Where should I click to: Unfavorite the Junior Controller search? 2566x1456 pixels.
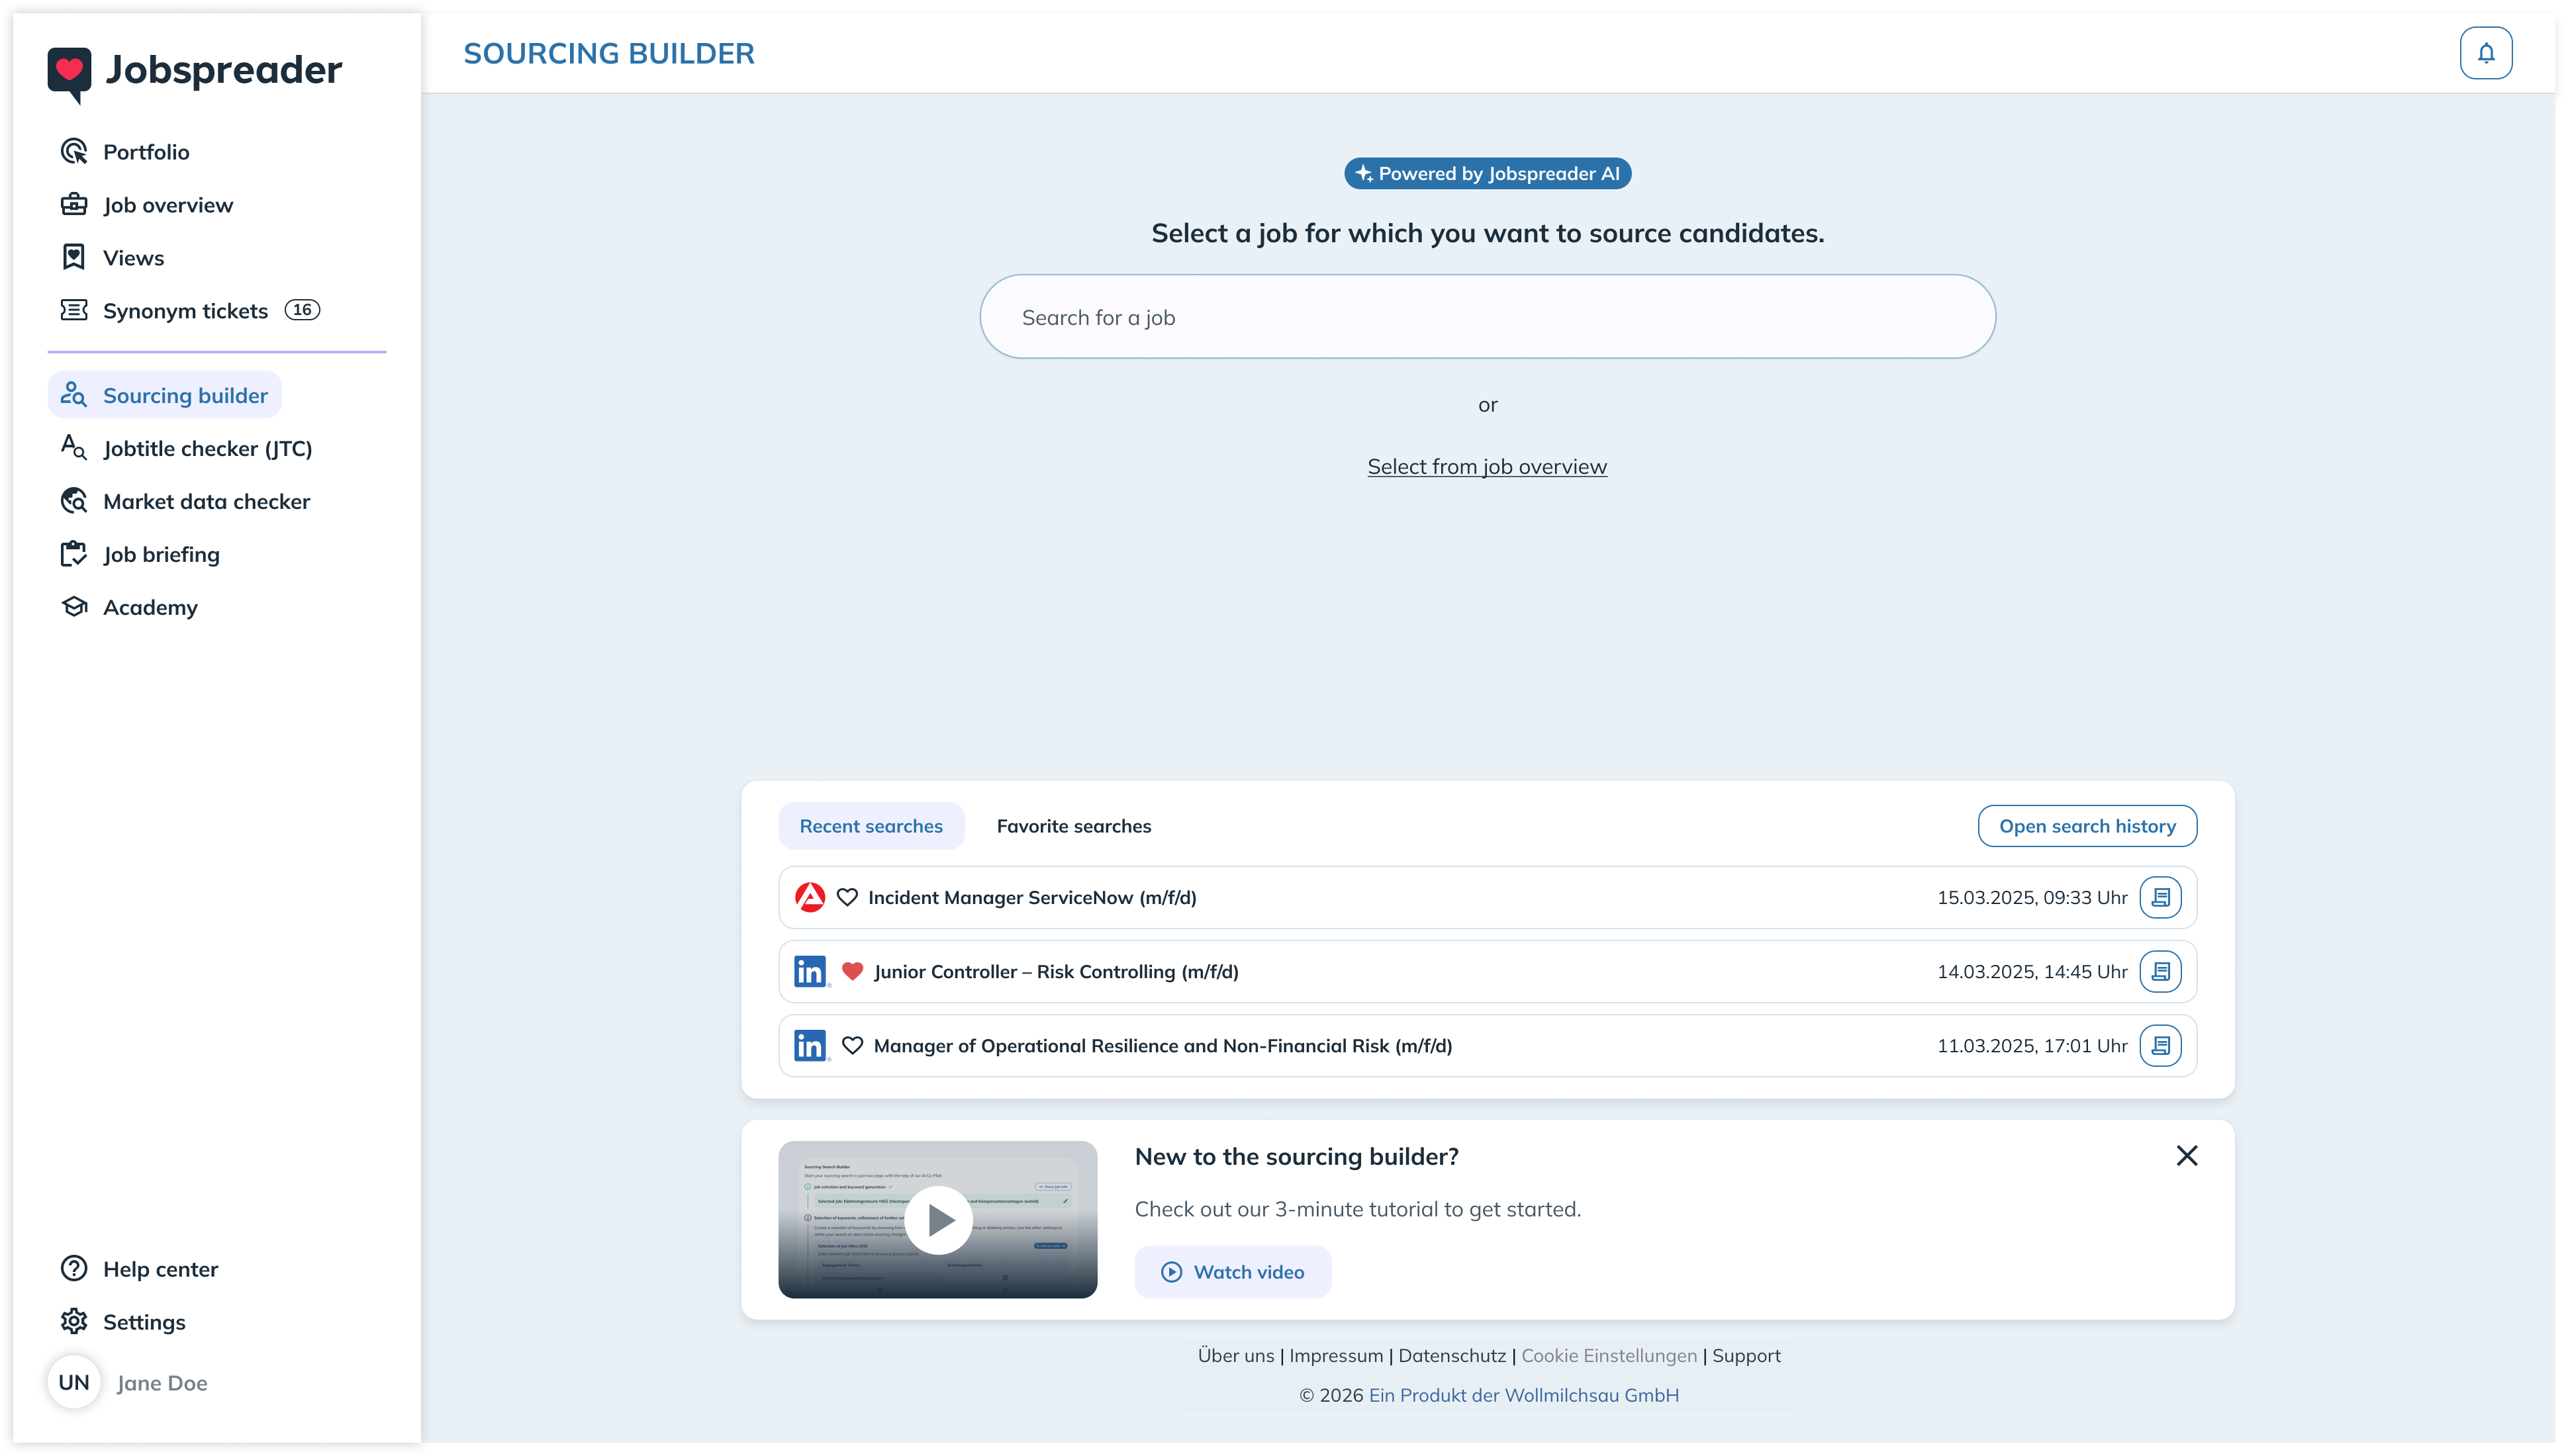[852, 971]
